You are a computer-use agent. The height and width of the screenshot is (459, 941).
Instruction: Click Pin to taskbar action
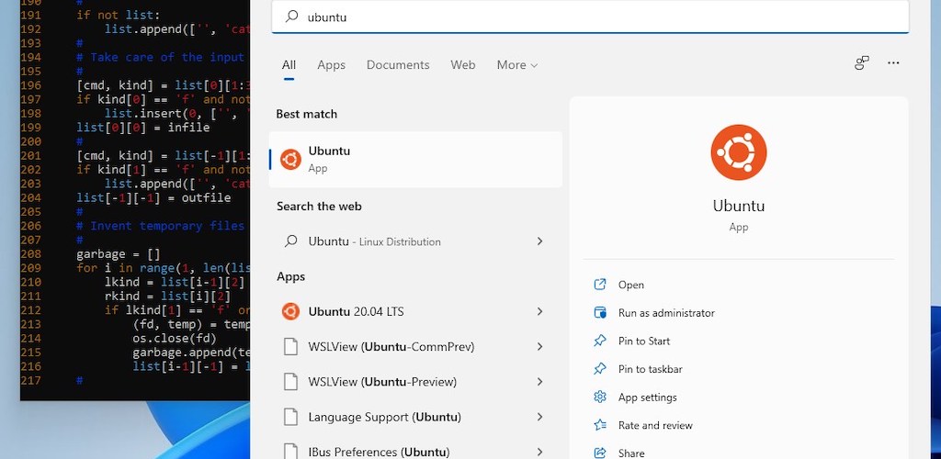coord(650,369)
